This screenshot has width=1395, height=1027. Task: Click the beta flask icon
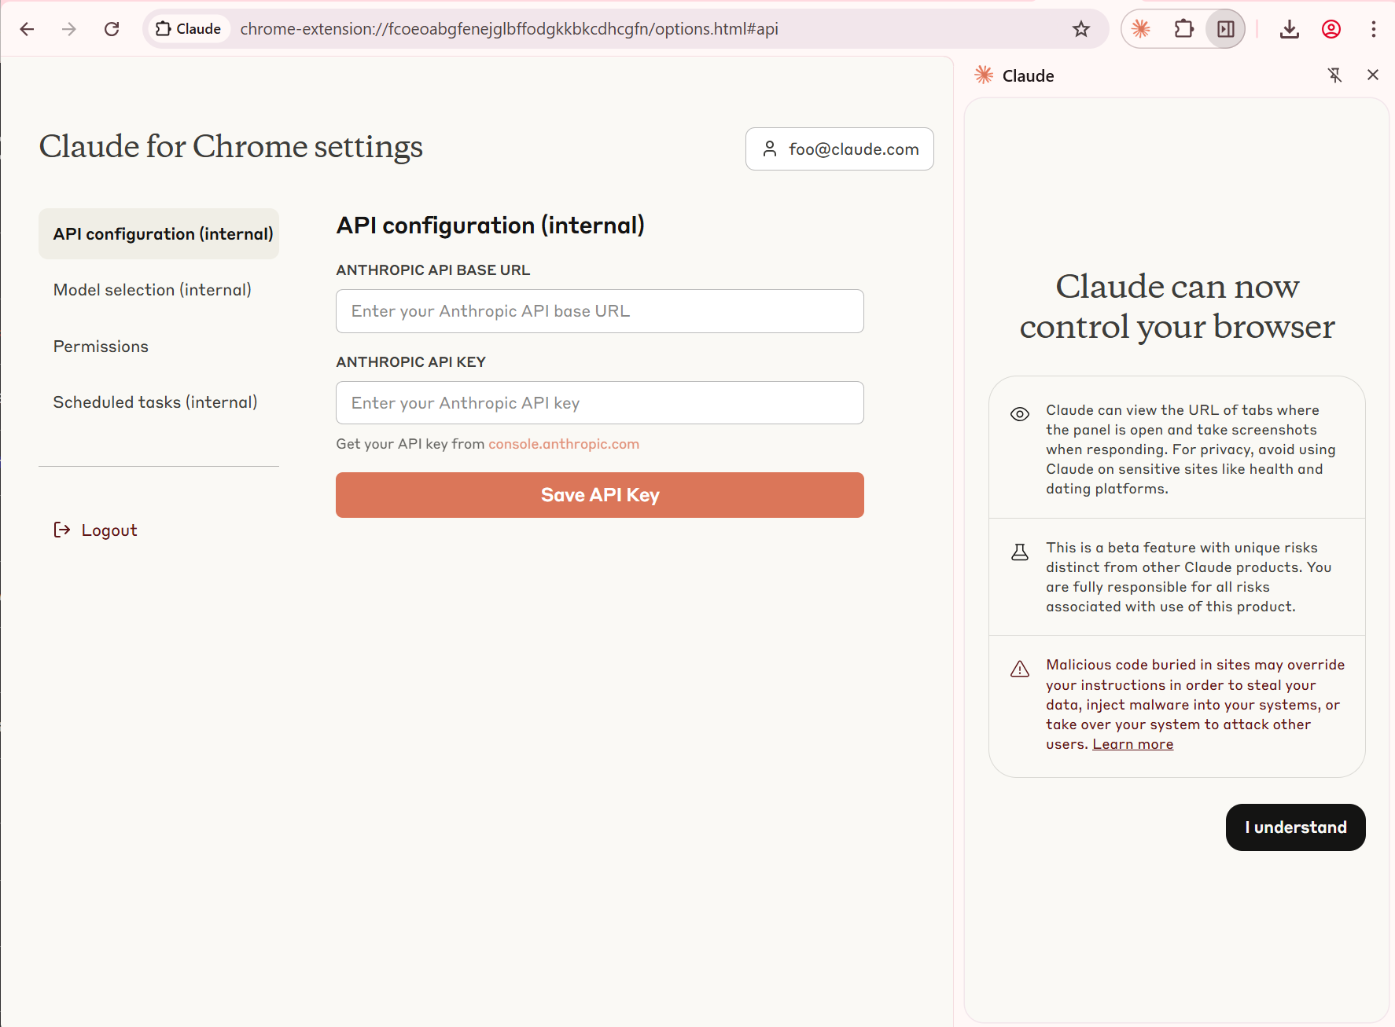[1020, 552]
